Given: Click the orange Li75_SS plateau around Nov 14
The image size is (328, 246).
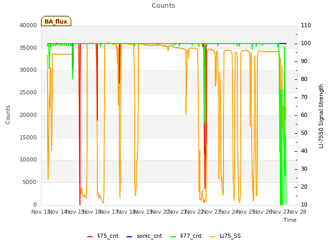Looking at the screenshot, I should pos(62,54).
